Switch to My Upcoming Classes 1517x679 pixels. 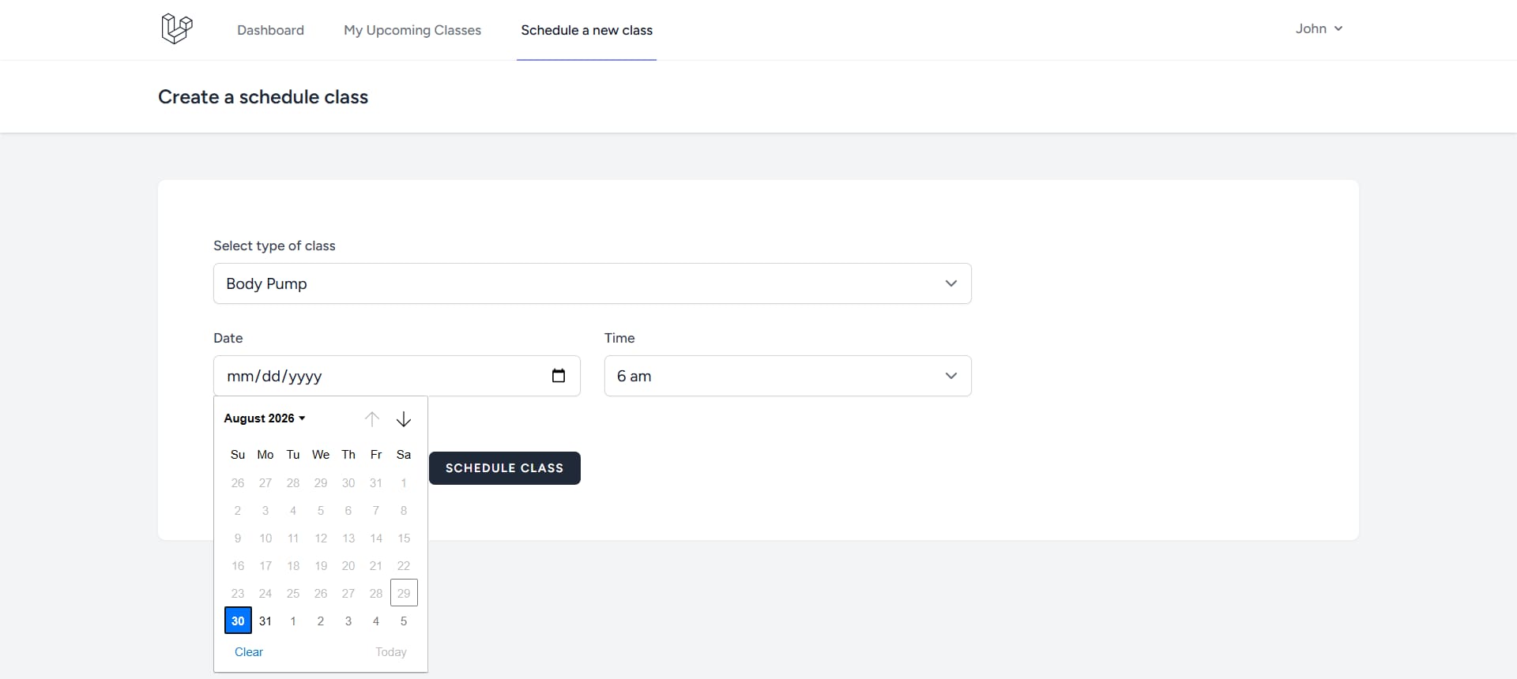point(412,30)
